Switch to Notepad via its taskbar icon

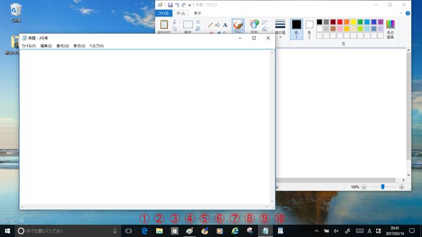click(265, 231)
